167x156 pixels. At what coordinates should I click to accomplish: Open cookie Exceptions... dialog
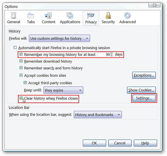pyautogui.click(x=144, y=75)
